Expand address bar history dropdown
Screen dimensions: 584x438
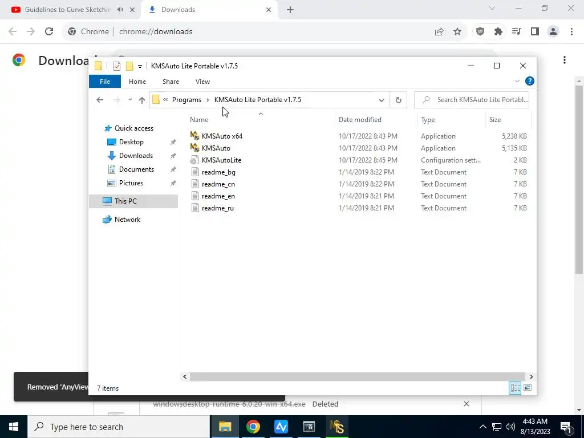click(x=381, y=100)
